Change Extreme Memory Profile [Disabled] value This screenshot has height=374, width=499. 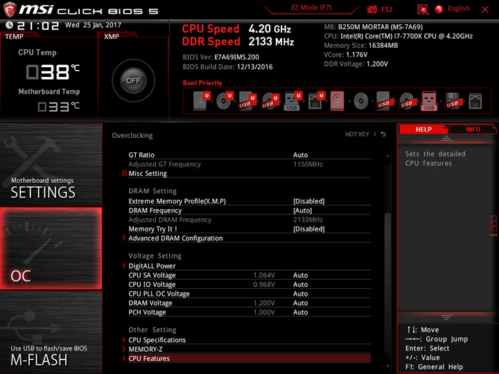(308, 202)
